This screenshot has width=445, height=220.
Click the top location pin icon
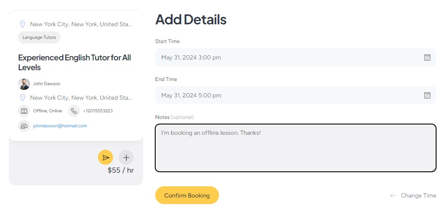coord(23,24)
